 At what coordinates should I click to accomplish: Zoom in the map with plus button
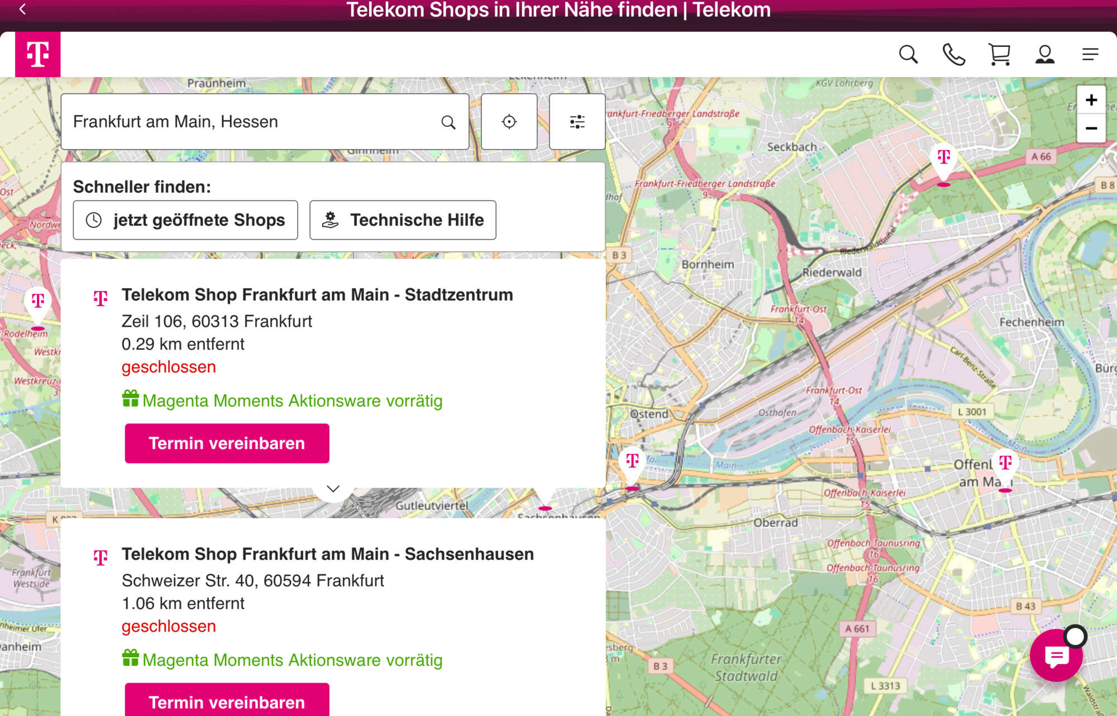coord(1091,100)
